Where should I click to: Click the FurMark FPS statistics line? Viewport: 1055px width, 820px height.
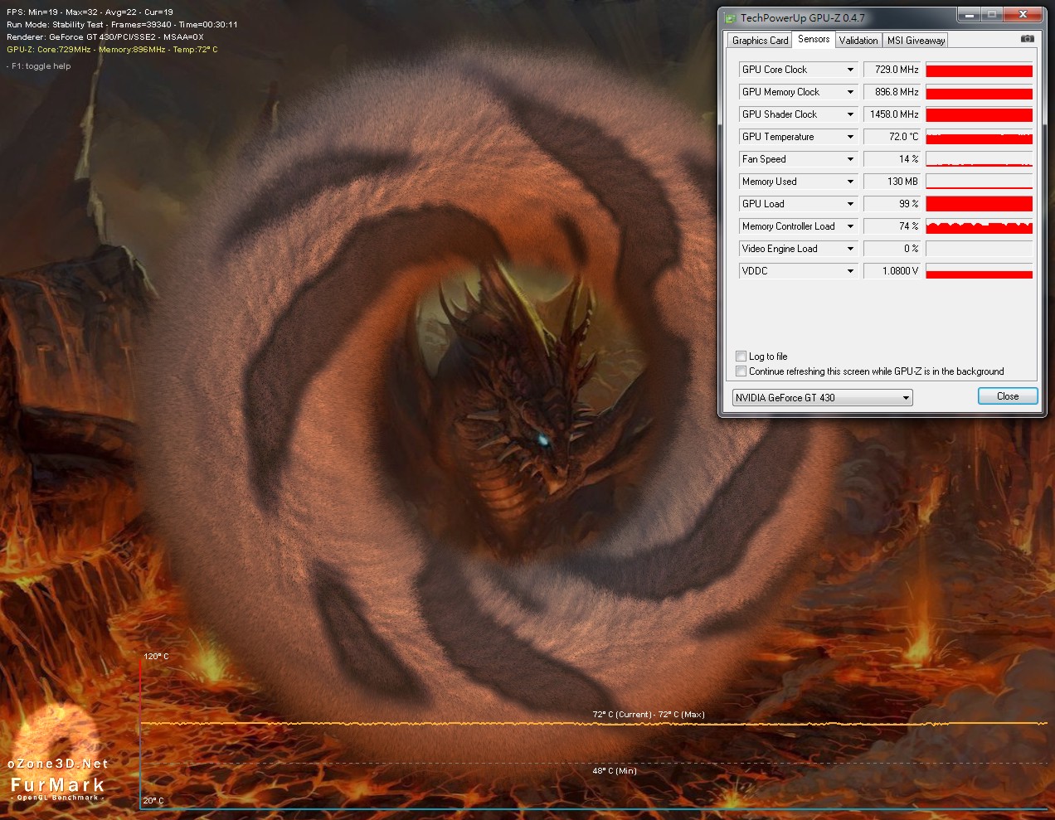90,12
